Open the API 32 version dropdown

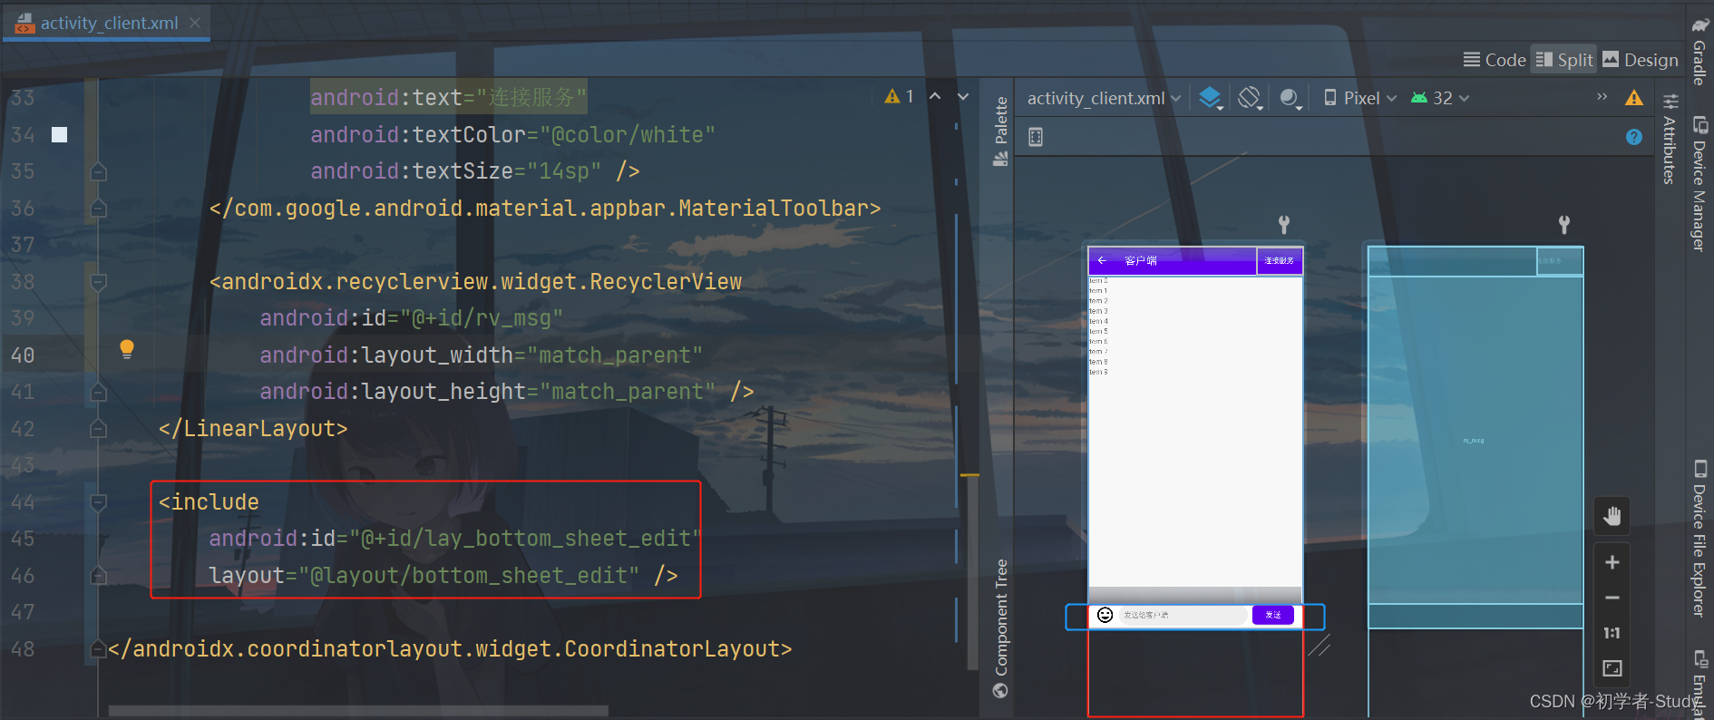click(1440, 98)
